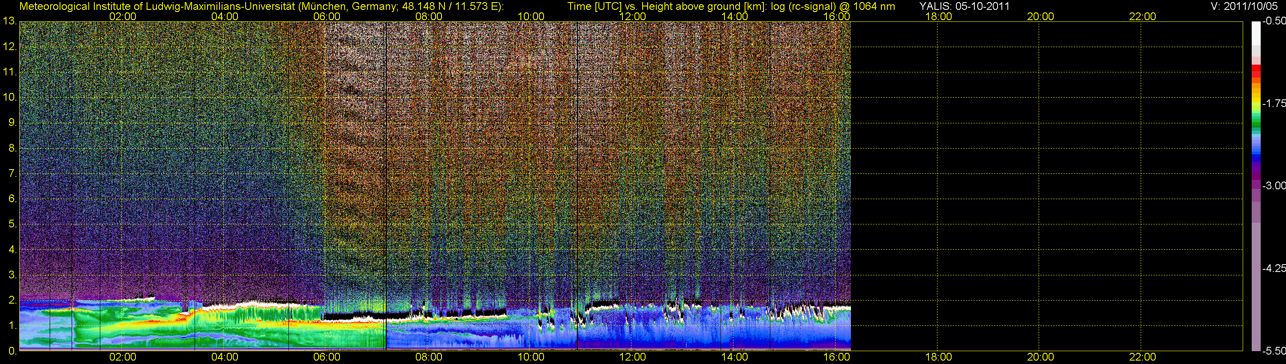This screenshot has height=364, width=1286.
Task: Click the 04:00 label on the bottom time axis
Action: coord(225,357)
